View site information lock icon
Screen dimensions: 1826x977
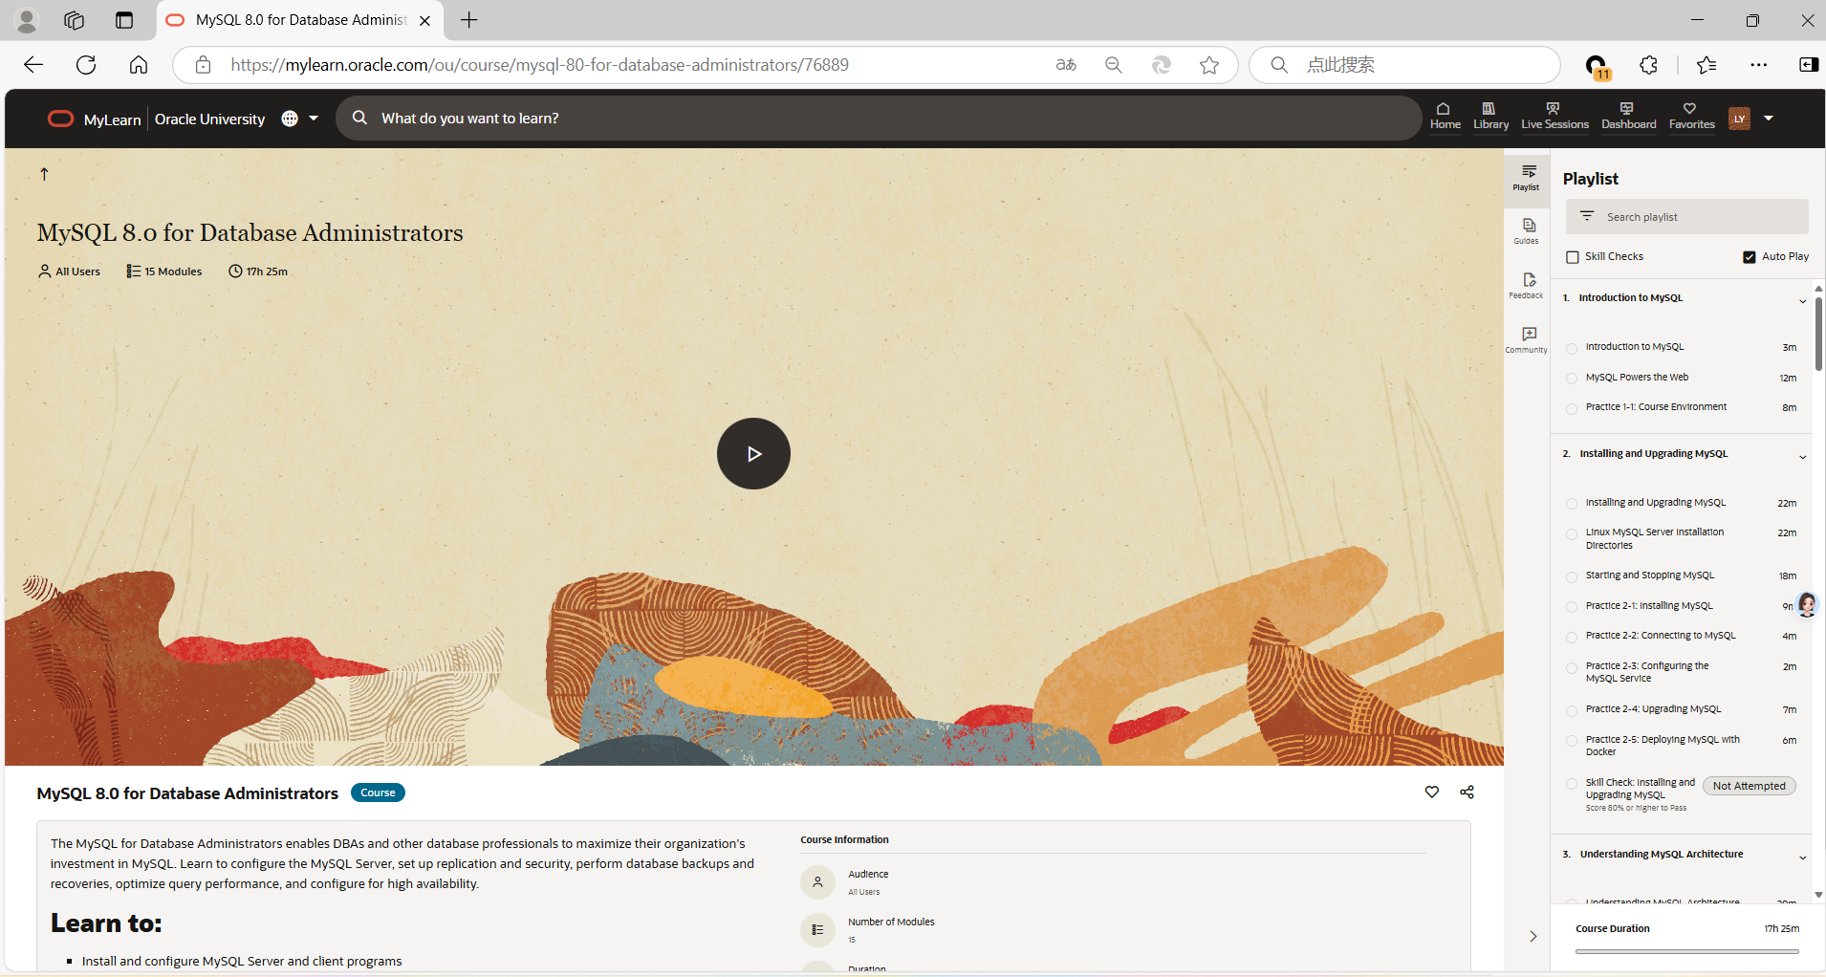(203, 65)
